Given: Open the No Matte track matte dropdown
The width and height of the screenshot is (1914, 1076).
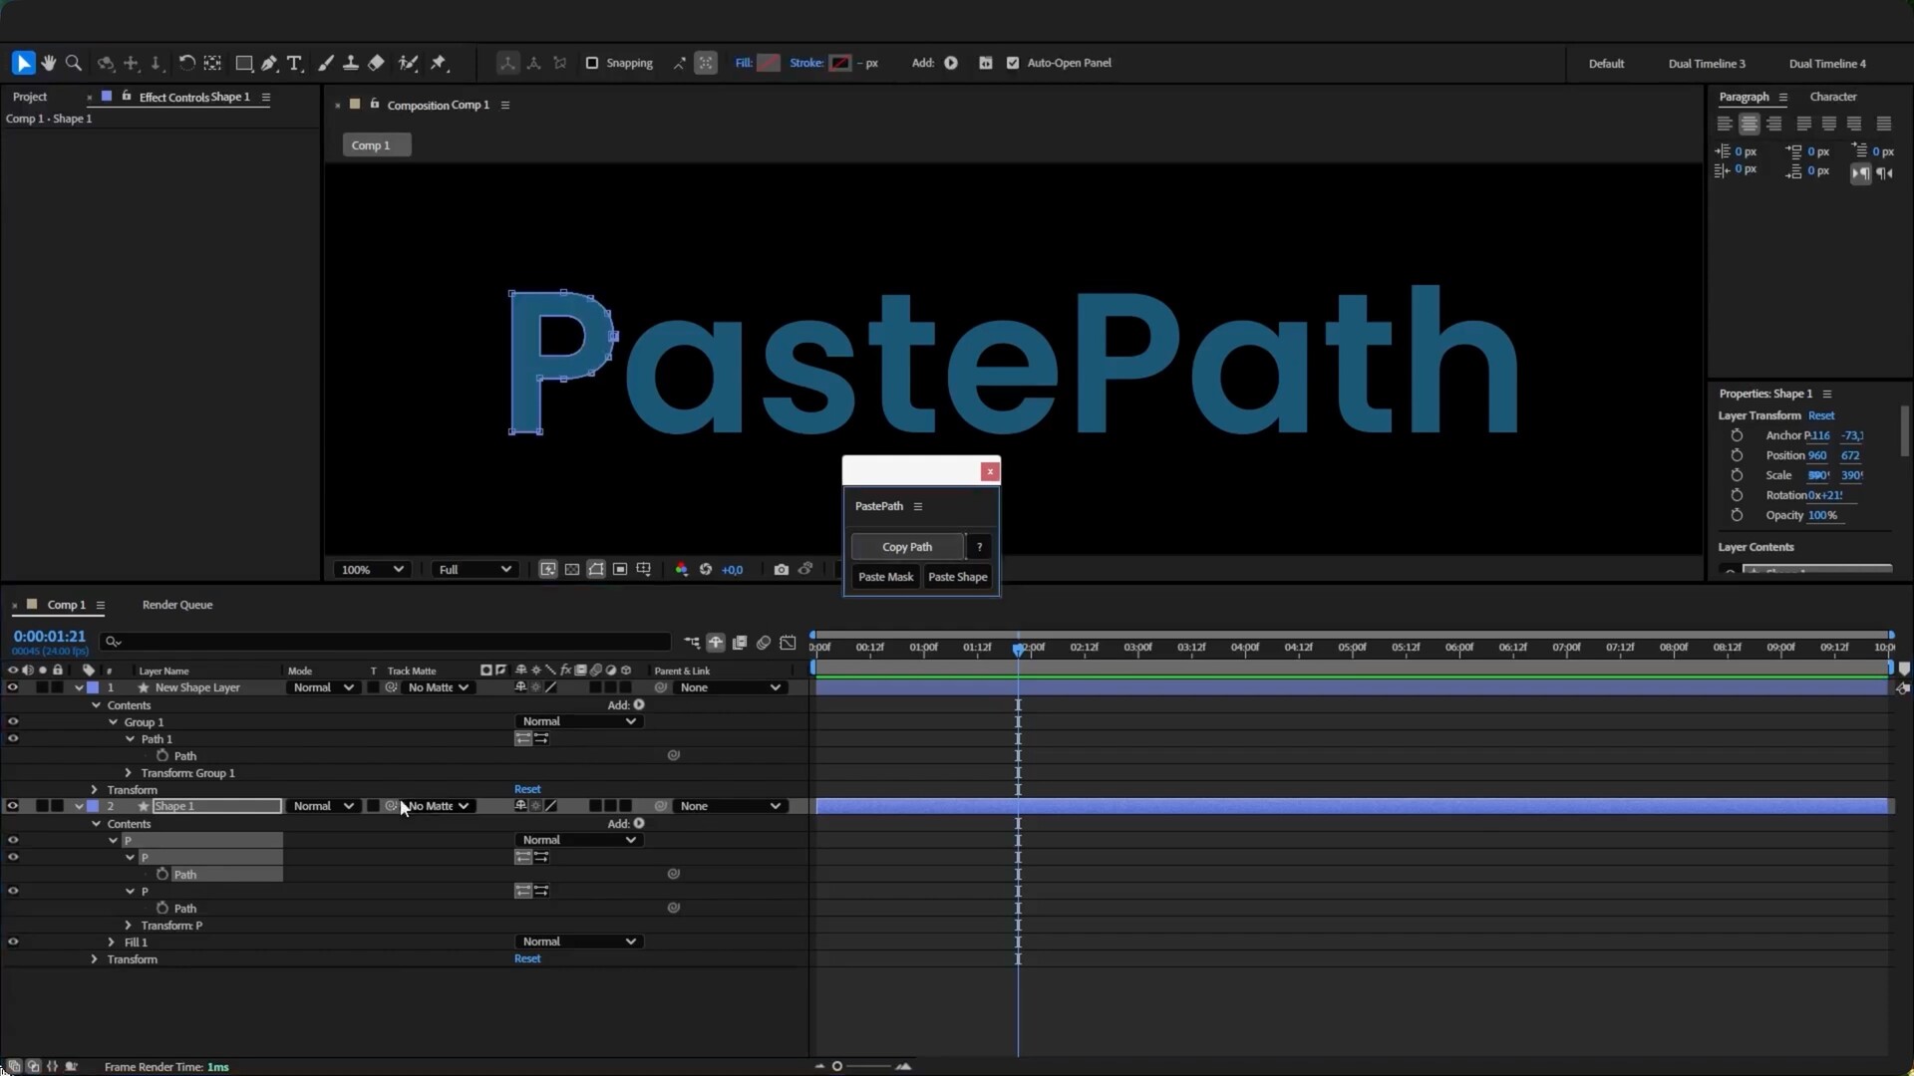Looking at the screenshot, I should pos(439,805).
